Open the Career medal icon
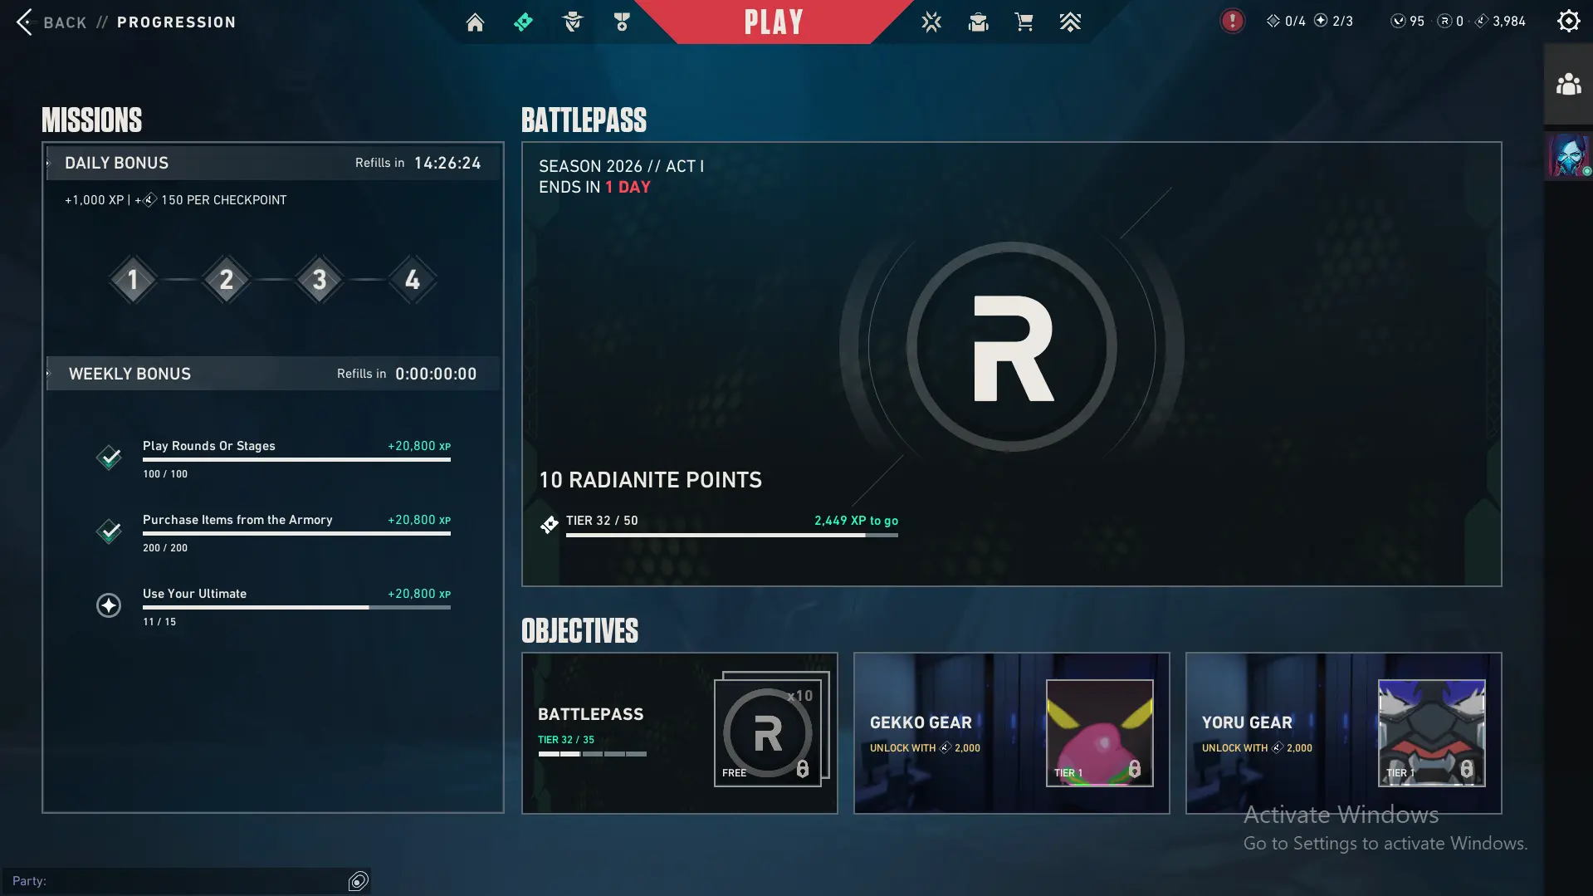The width and height of the screenshot is (1593, 896). point(622,22)
